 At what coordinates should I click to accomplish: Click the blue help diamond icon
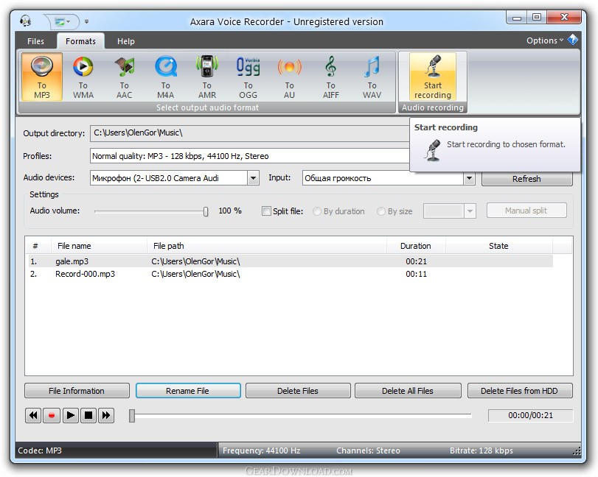(572, 40)
